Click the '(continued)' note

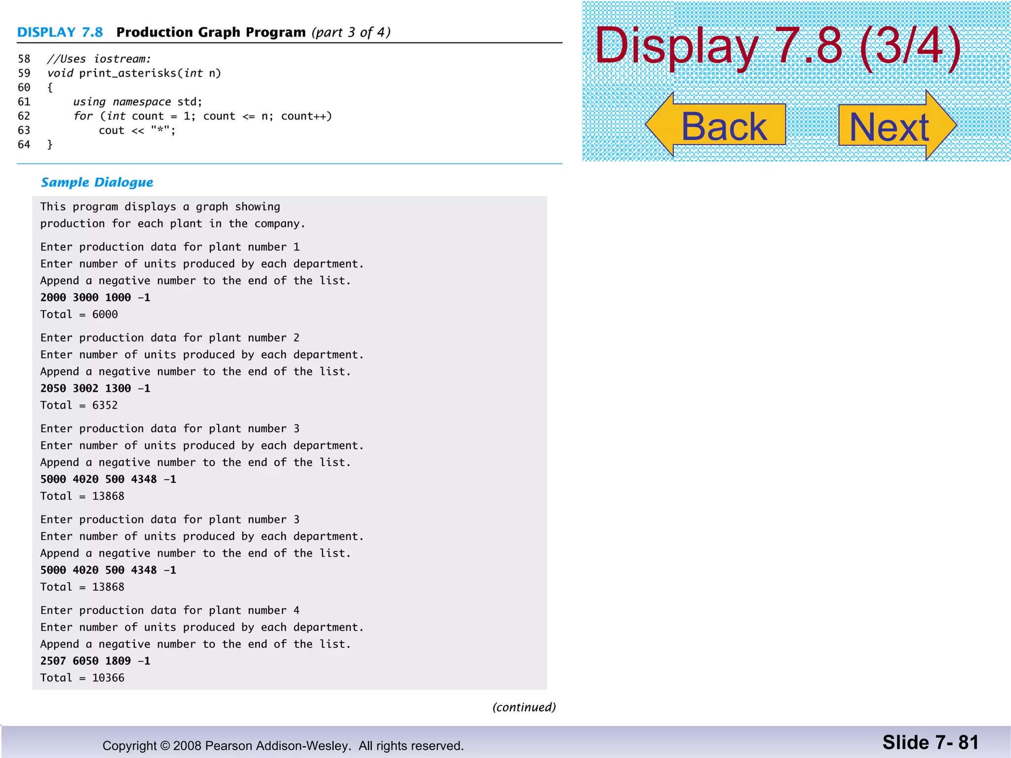(x=524, y=707)
